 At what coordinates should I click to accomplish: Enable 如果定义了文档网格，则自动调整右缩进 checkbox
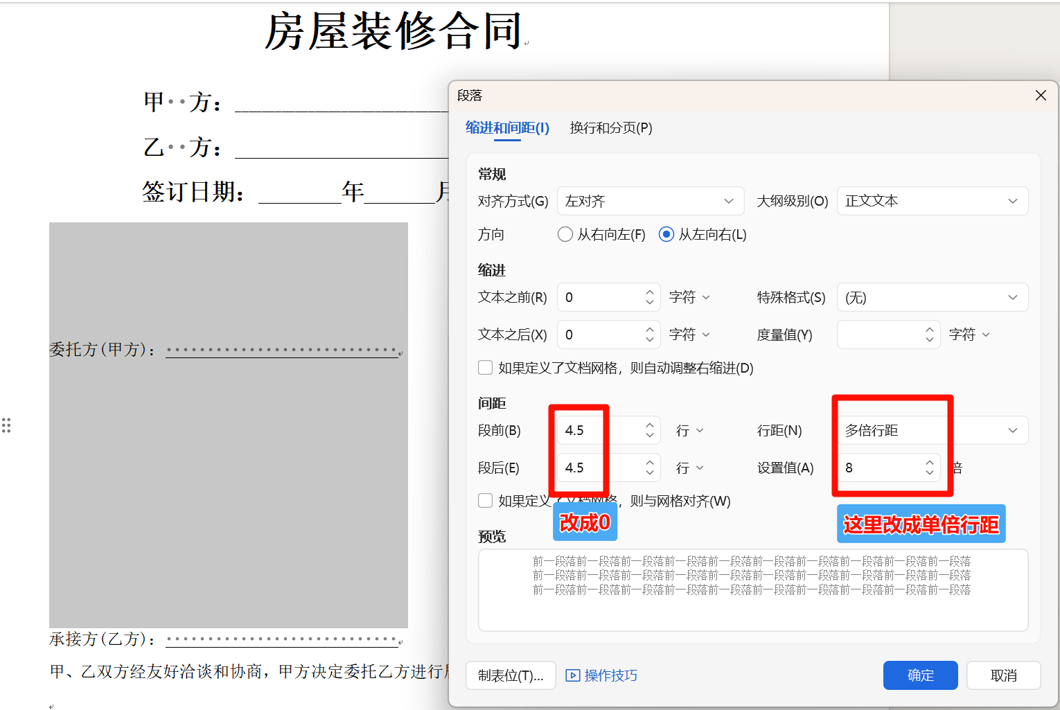pos(485,368)
